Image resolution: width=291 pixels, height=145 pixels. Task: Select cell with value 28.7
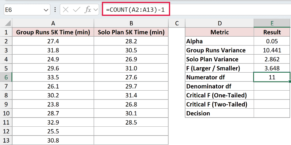point(53,113)
